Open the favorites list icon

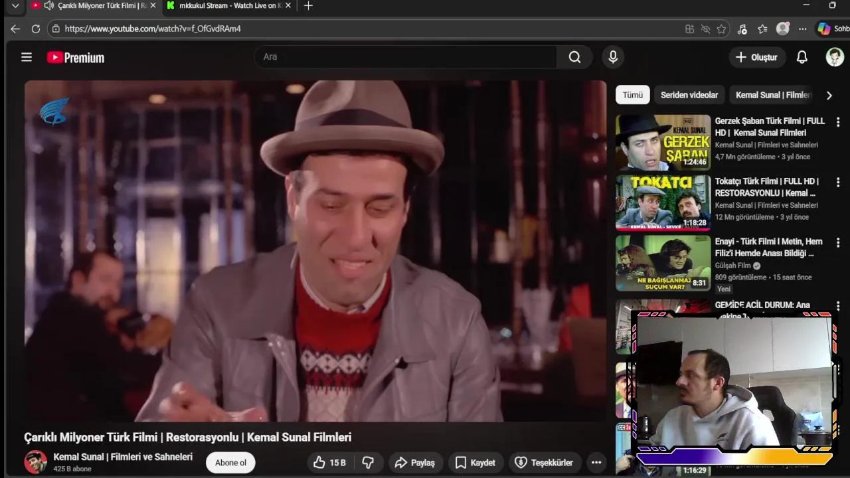pos(762,29)
